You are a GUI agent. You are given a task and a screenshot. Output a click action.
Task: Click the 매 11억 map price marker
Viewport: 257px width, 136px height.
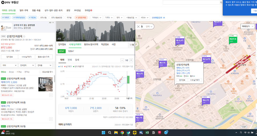pos(162,63)
